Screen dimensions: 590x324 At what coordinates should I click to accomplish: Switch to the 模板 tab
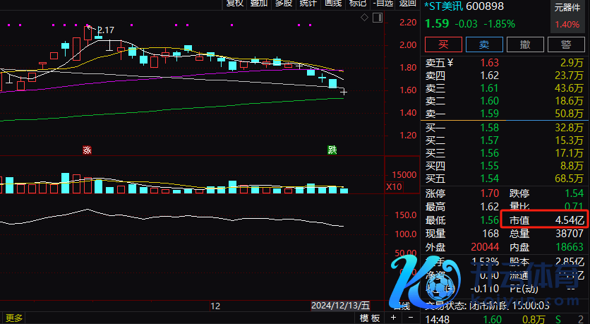370,318
